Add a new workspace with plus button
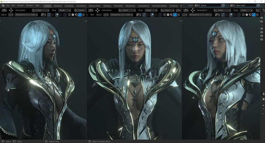Image resolution: width=265 pixels, height=143 pixels. pyautogui.click(x=181, y=6)
